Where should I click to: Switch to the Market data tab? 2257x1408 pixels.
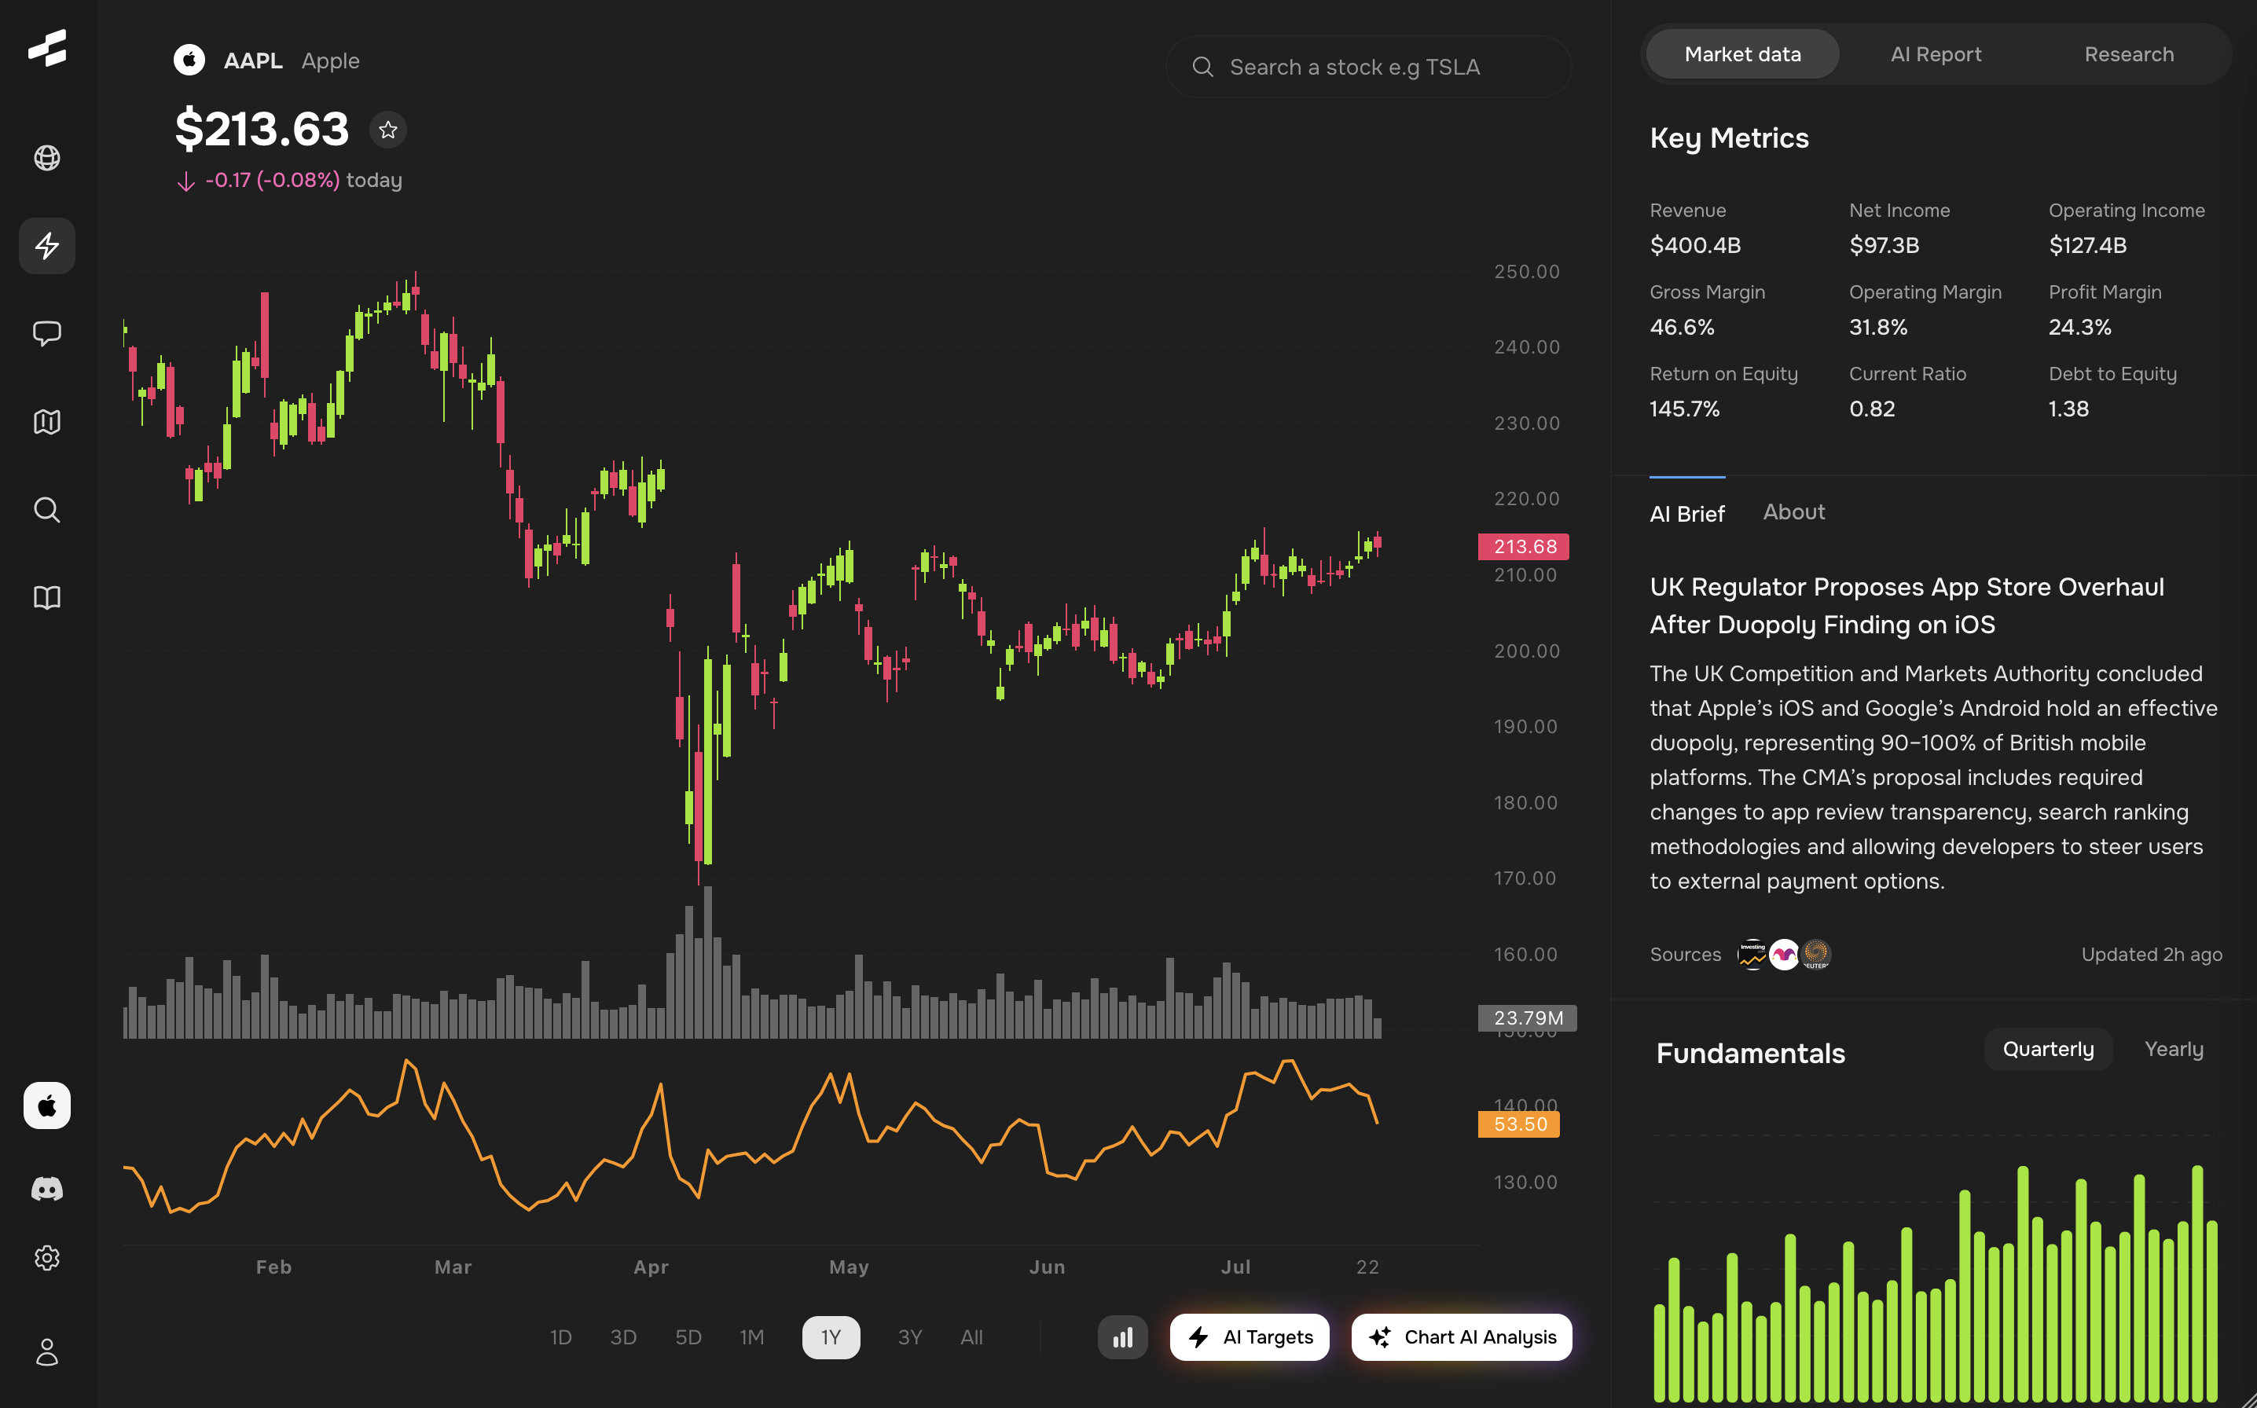point(1742,54)
